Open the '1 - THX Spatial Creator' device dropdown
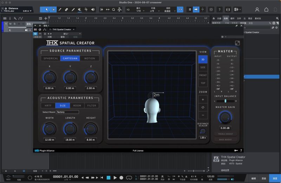Image resolution: width=281 pixels, height=183 pixels. click(x=74, y=29)
